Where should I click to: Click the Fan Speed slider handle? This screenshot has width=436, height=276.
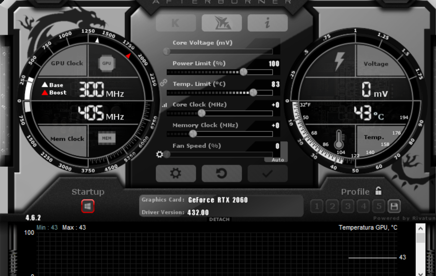tap(167, 154)
